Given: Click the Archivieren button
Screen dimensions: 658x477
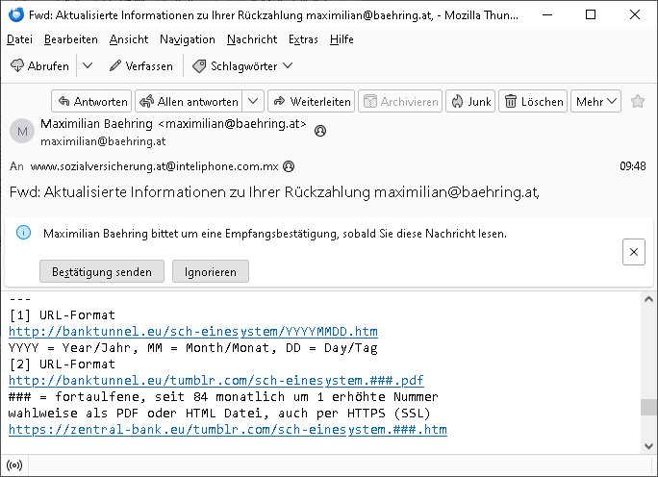Looking at the screenshot, I should (x=399, y=101).
